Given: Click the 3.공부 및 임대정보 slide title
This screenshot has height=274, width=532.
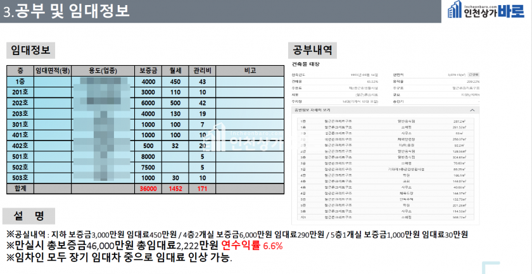Looking at the screenshot, I should (x=66, y=11).
